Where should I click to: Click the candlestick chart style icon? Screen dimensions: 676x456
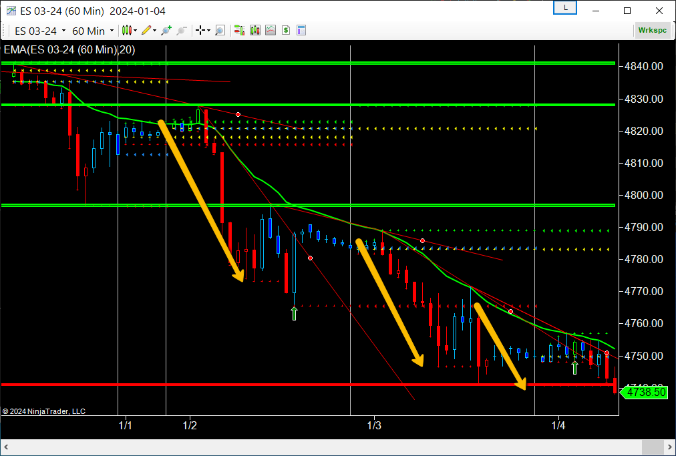coord(126,30)
